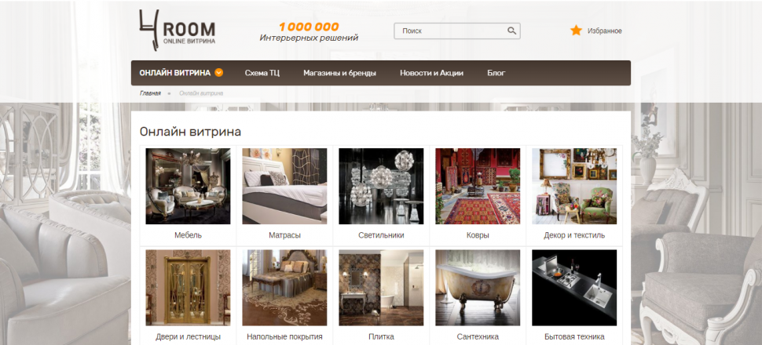Open the Магазины и бренды menu item
Image resolution: width=762 pixels, height=345 pixels.
coord(339,73)
